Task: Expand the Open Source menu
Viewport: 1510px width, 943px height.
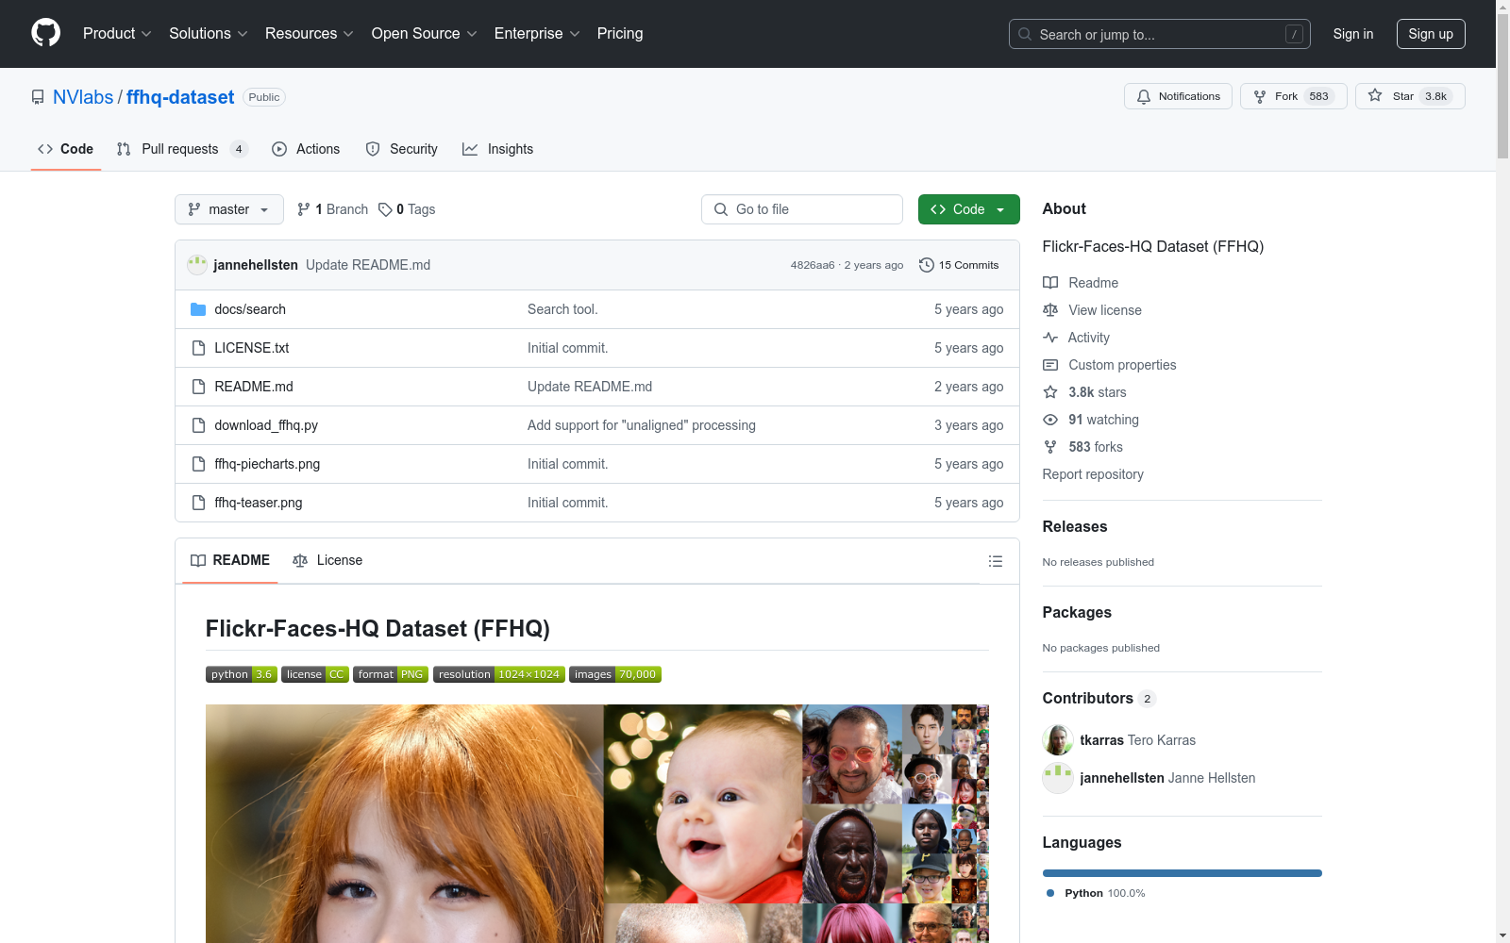Action: pos(425,33)
